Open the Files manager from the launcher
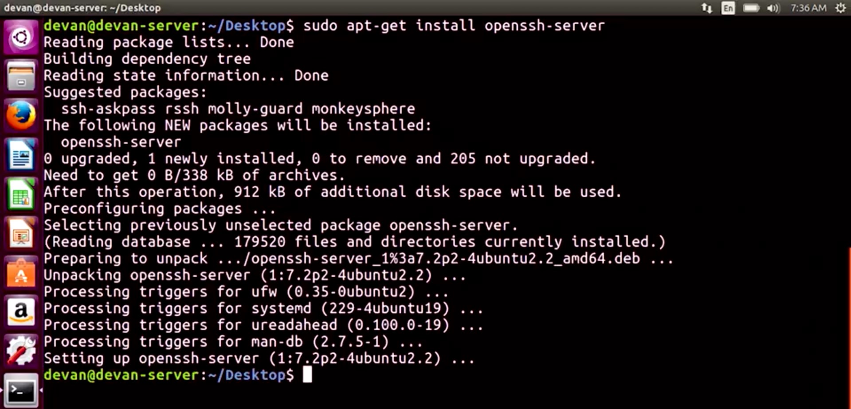 [21, 76]
